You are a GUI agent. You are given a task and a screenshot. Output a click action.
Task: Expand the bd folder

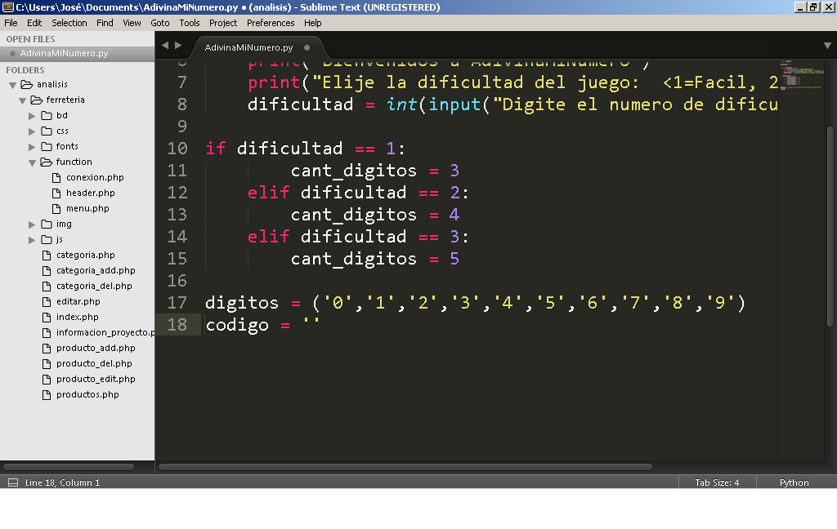[x=32, y=116]
